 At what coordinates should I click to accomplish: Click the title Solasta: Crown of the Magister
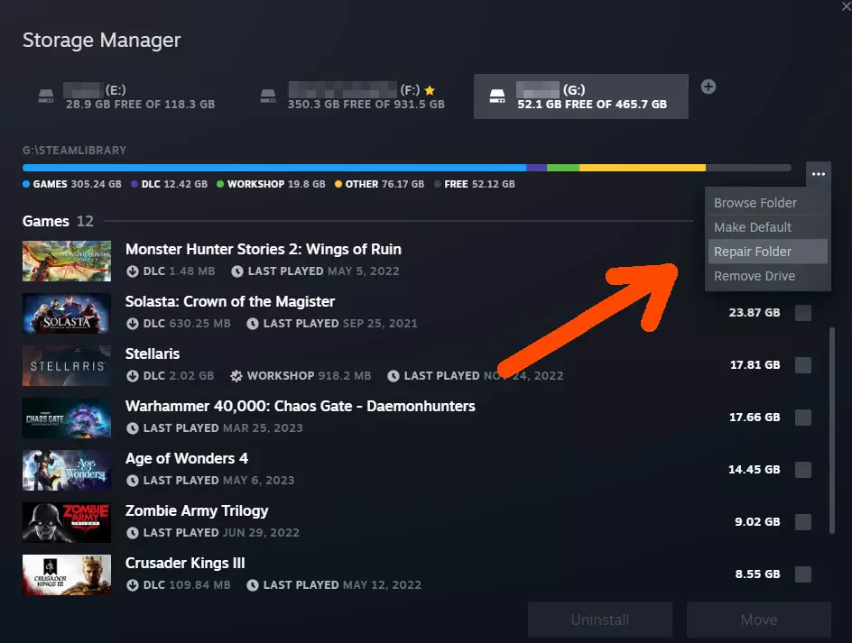(x=230, y=301)
